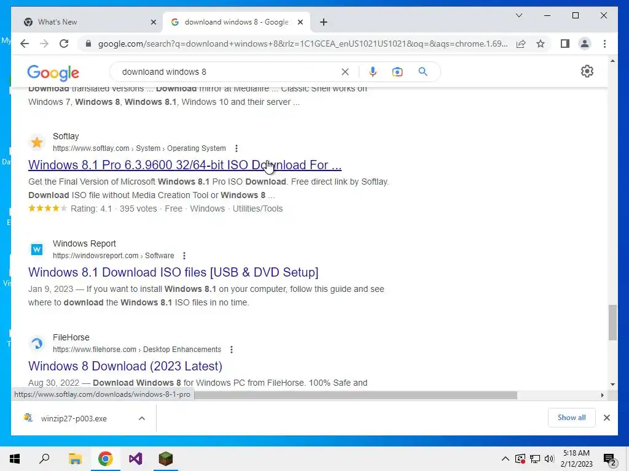This screenshot has height=471, width=629.
Task: Open the notification center
Action: tap(610, 459)
